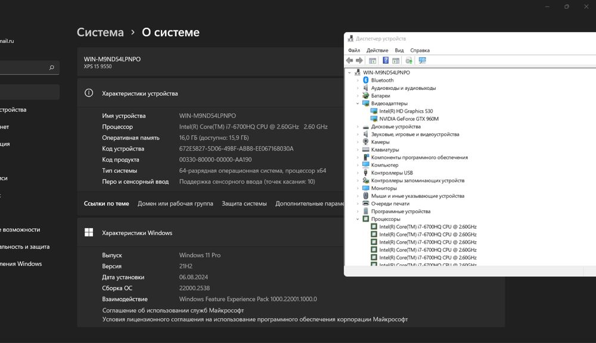The height and width of the screenshot is (343, 596).
Task: Toggle the action pane toolbar icon
Action: pyautogui.click(x=396, y=60)
